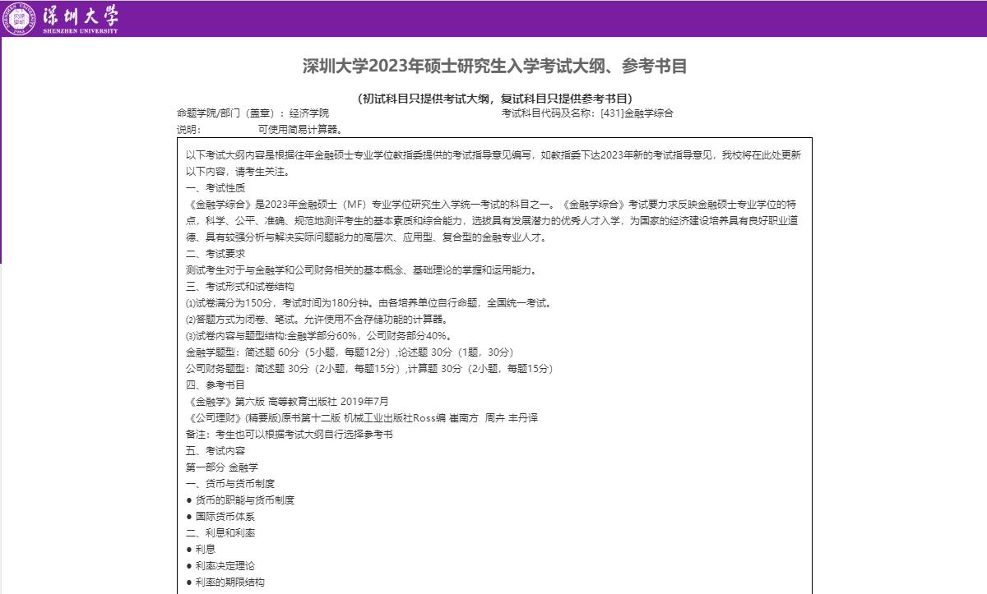Screen dimensions: 987x594
Task: Click the line 可使用简易计算器。
Action: coord(300,130)
